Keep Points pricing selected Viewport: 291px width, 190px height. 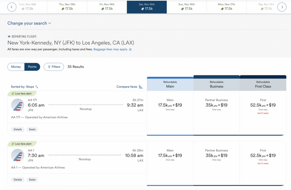coord(32,67)
